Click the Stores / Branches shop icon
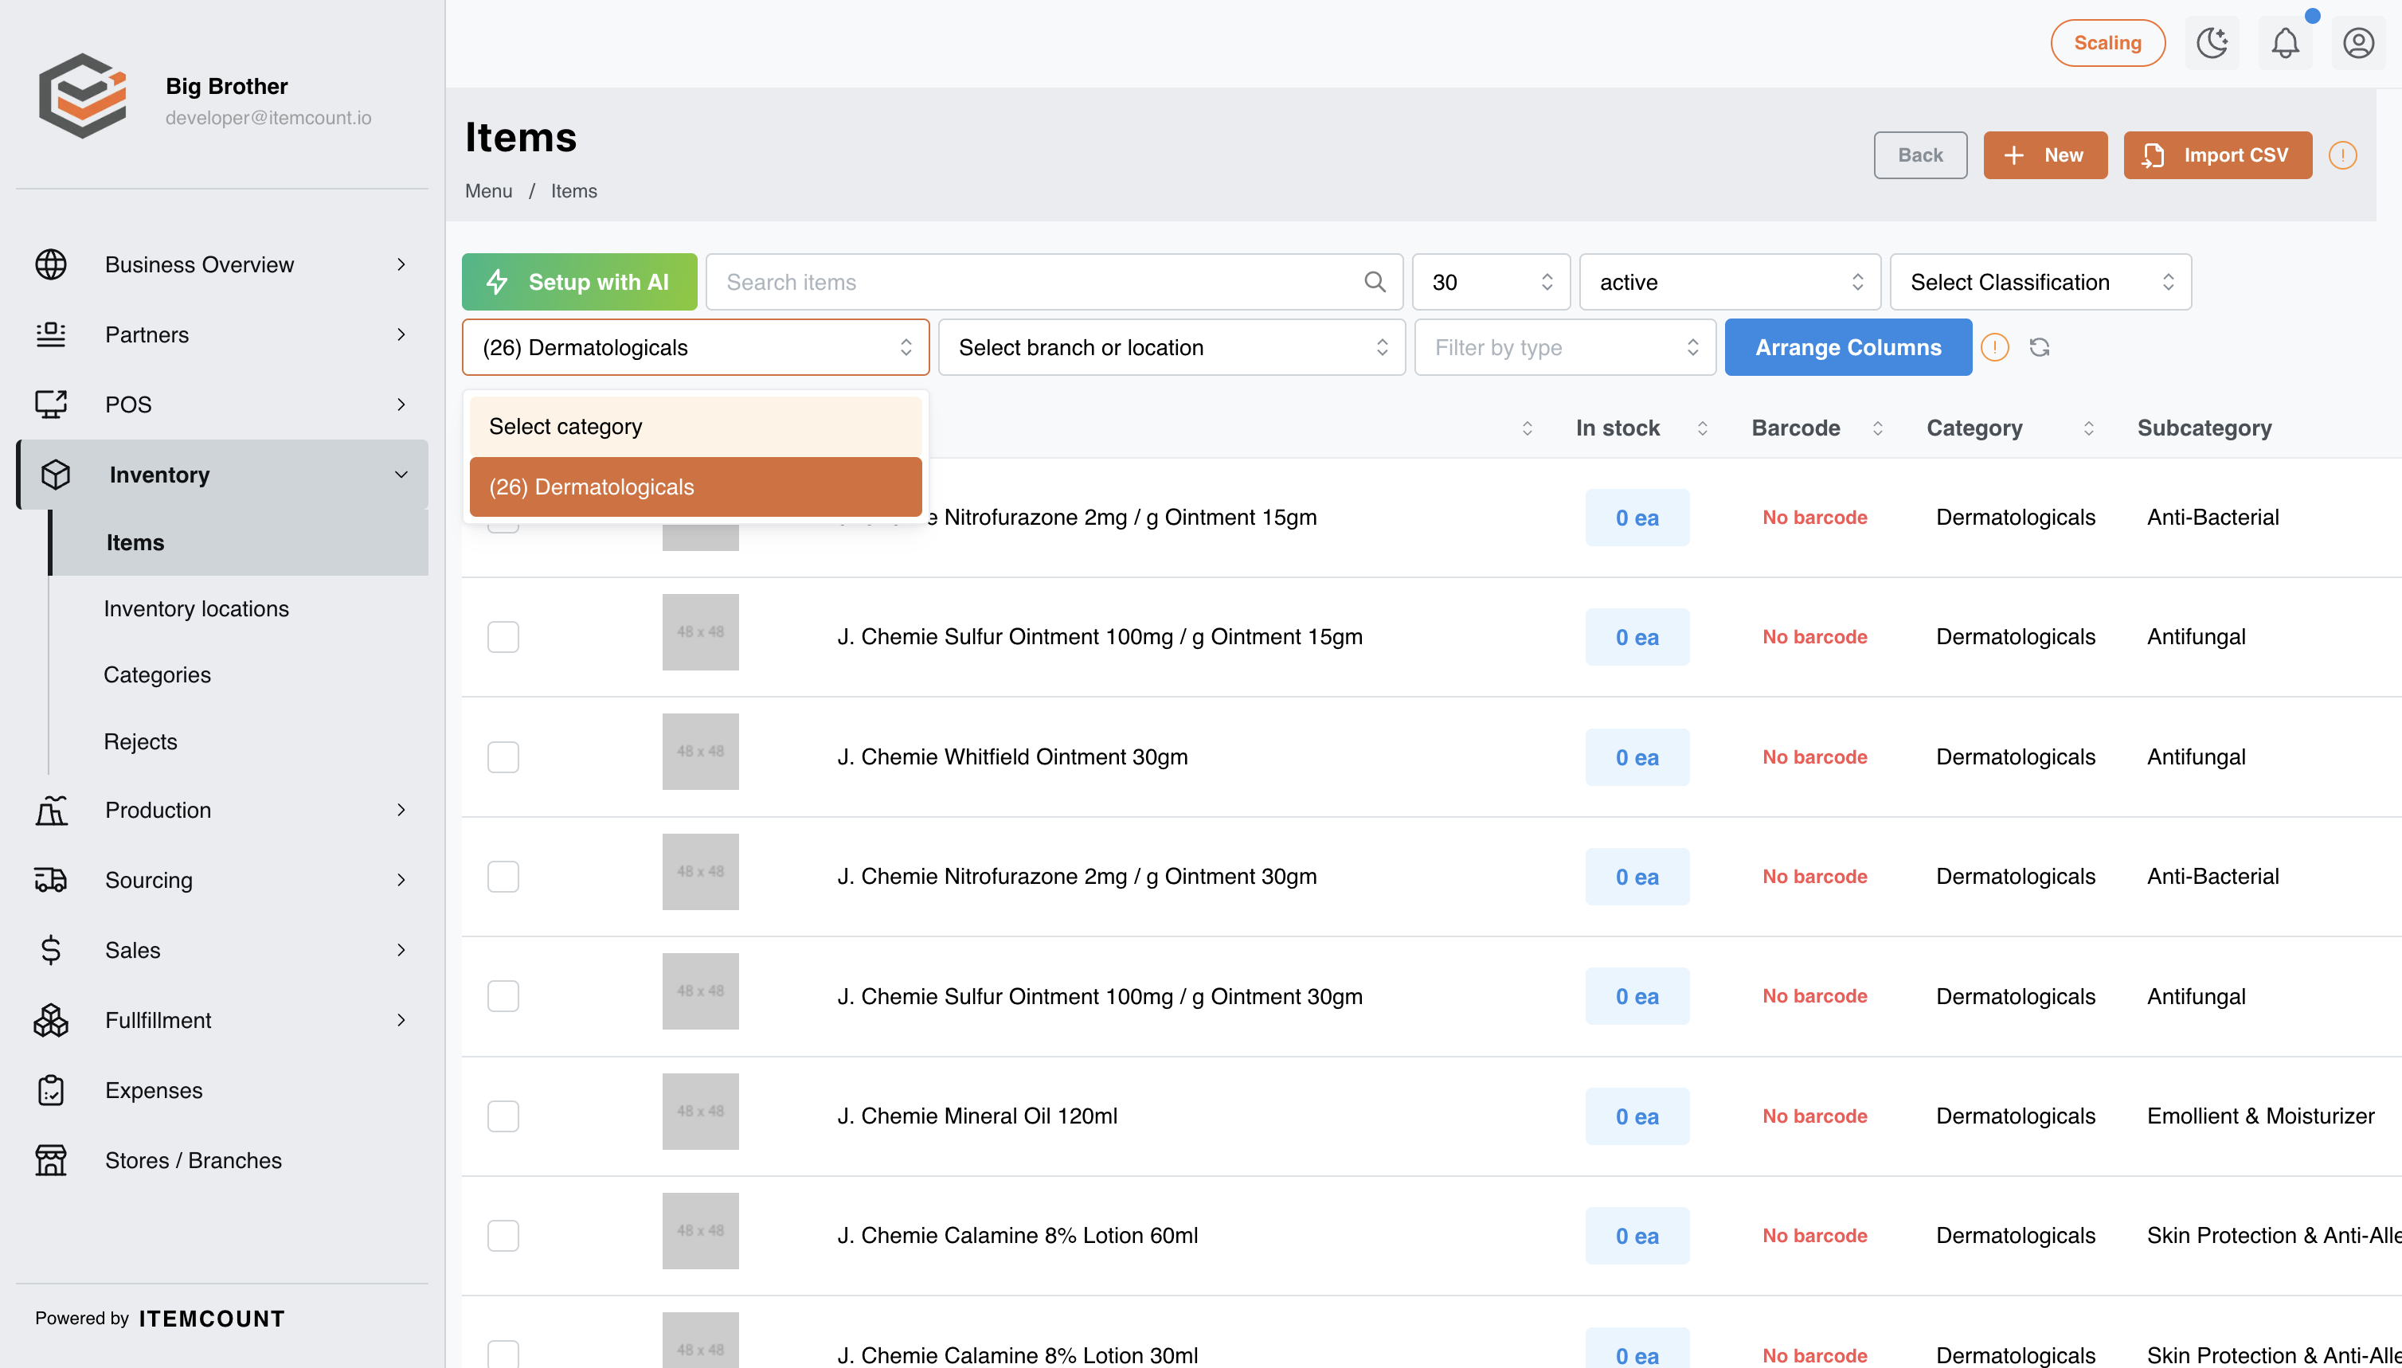This screenshot has width=2402, height=1368. point(51,1160)
